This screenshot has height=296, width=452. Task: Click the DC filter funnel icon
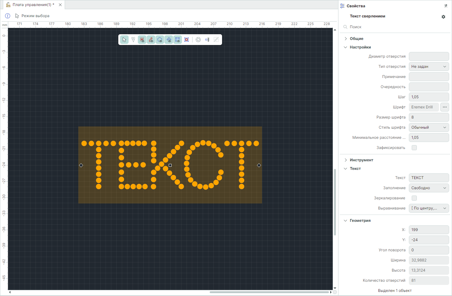click(x=133, y=40)
